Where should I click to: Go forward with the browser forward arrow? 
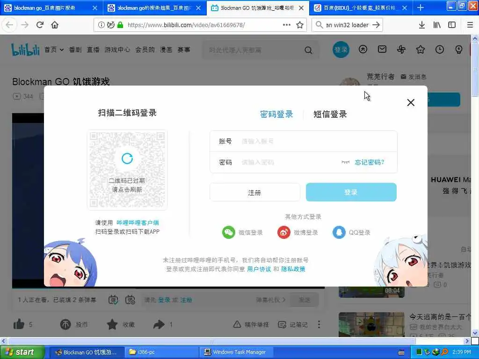[x=25, y=25]
